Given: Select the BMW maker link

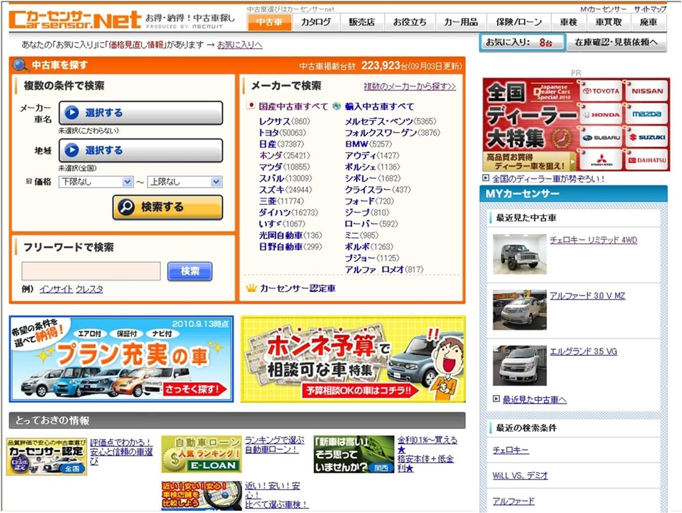Looking at the screenshot, I should (357, 143).
